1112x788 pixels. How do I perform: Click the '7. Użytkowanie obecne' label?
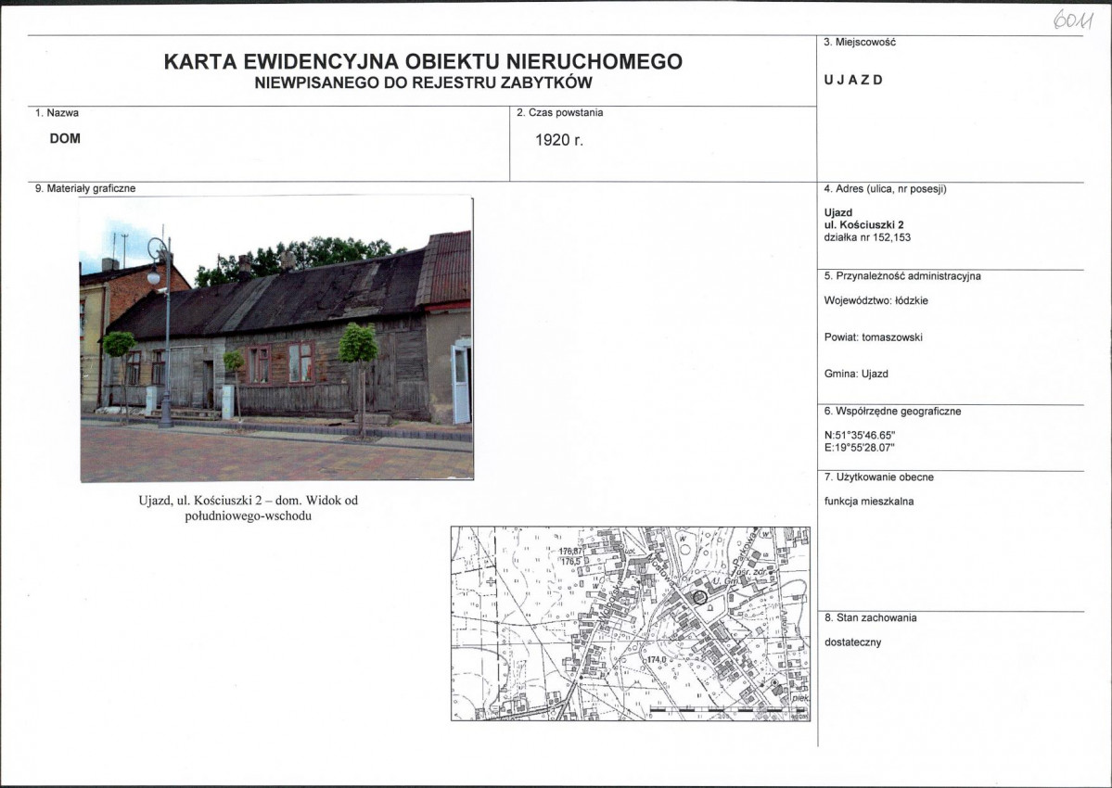(878, 477)
